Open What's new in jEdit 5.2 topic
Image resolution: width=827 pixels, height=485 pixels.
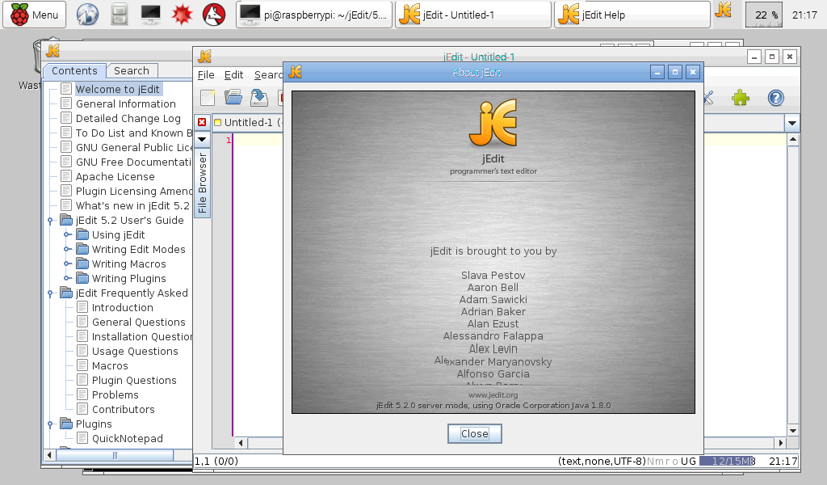[132, 206]
